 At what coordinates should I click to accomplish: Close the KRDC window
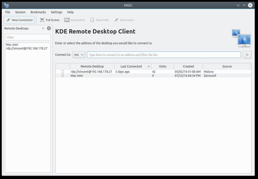pos(250,6)
